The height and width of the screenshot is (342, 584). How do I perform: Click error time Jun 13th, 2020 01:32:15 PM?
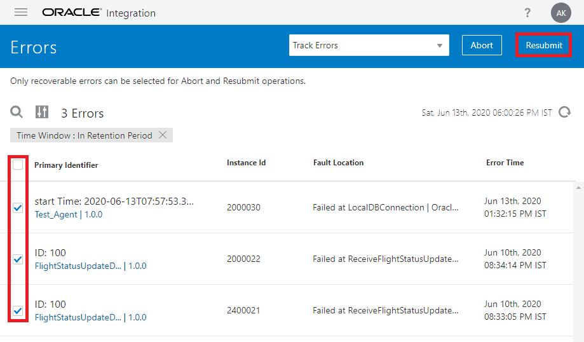(x=515, y=207)
